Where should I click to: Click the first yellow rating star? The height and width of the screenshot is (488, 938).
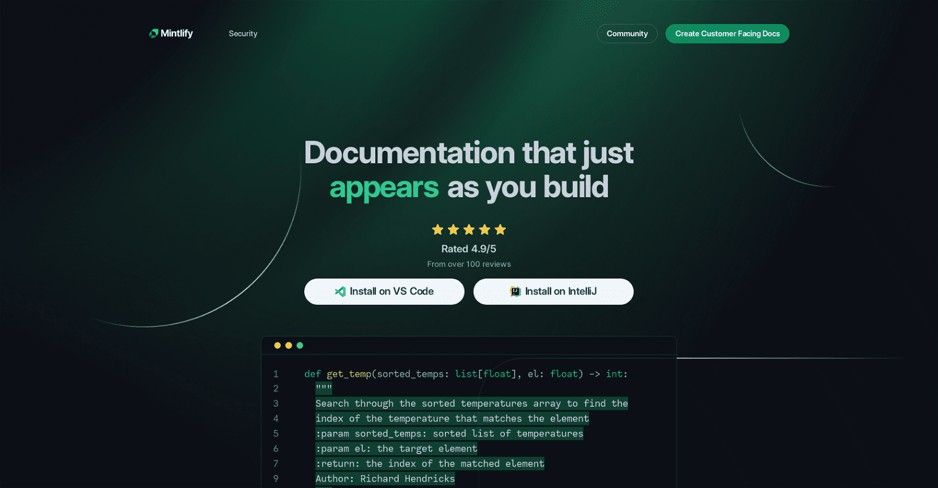pos(438,229)
